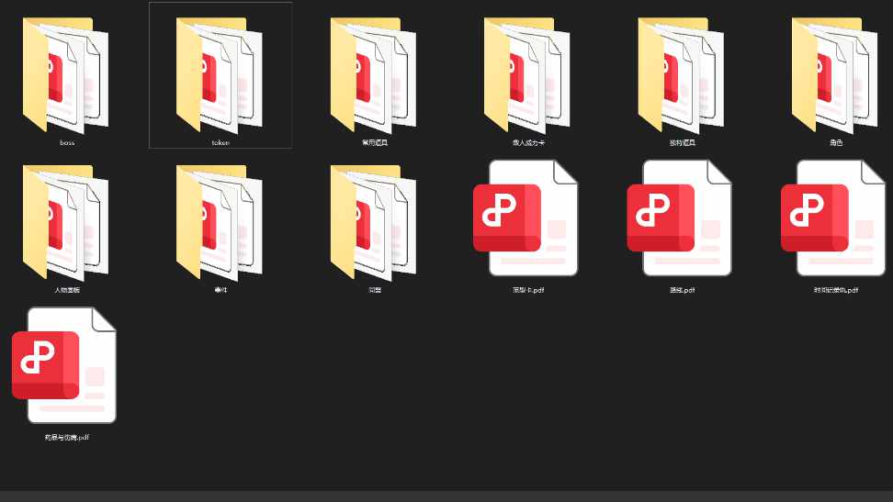Click the "时间记录纸.pdf" file name text

point(835,290)
